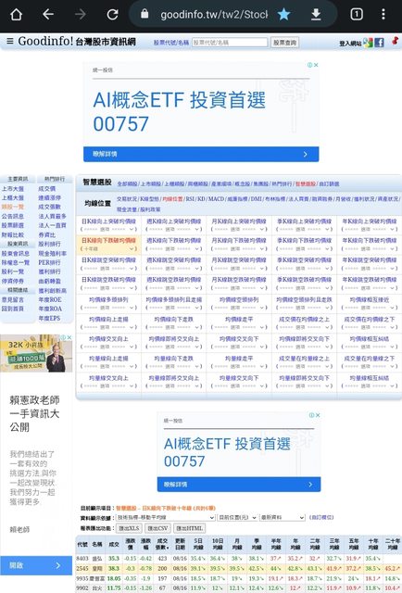Open 年度ROE link in sidebar
The image size is (402, 593).
tap(49, 299)
